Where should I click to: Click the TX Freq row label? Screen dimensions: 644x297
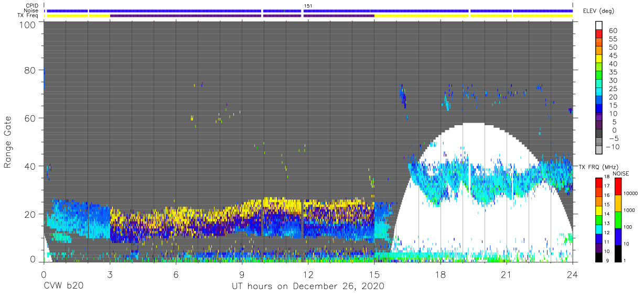(29, 16)
